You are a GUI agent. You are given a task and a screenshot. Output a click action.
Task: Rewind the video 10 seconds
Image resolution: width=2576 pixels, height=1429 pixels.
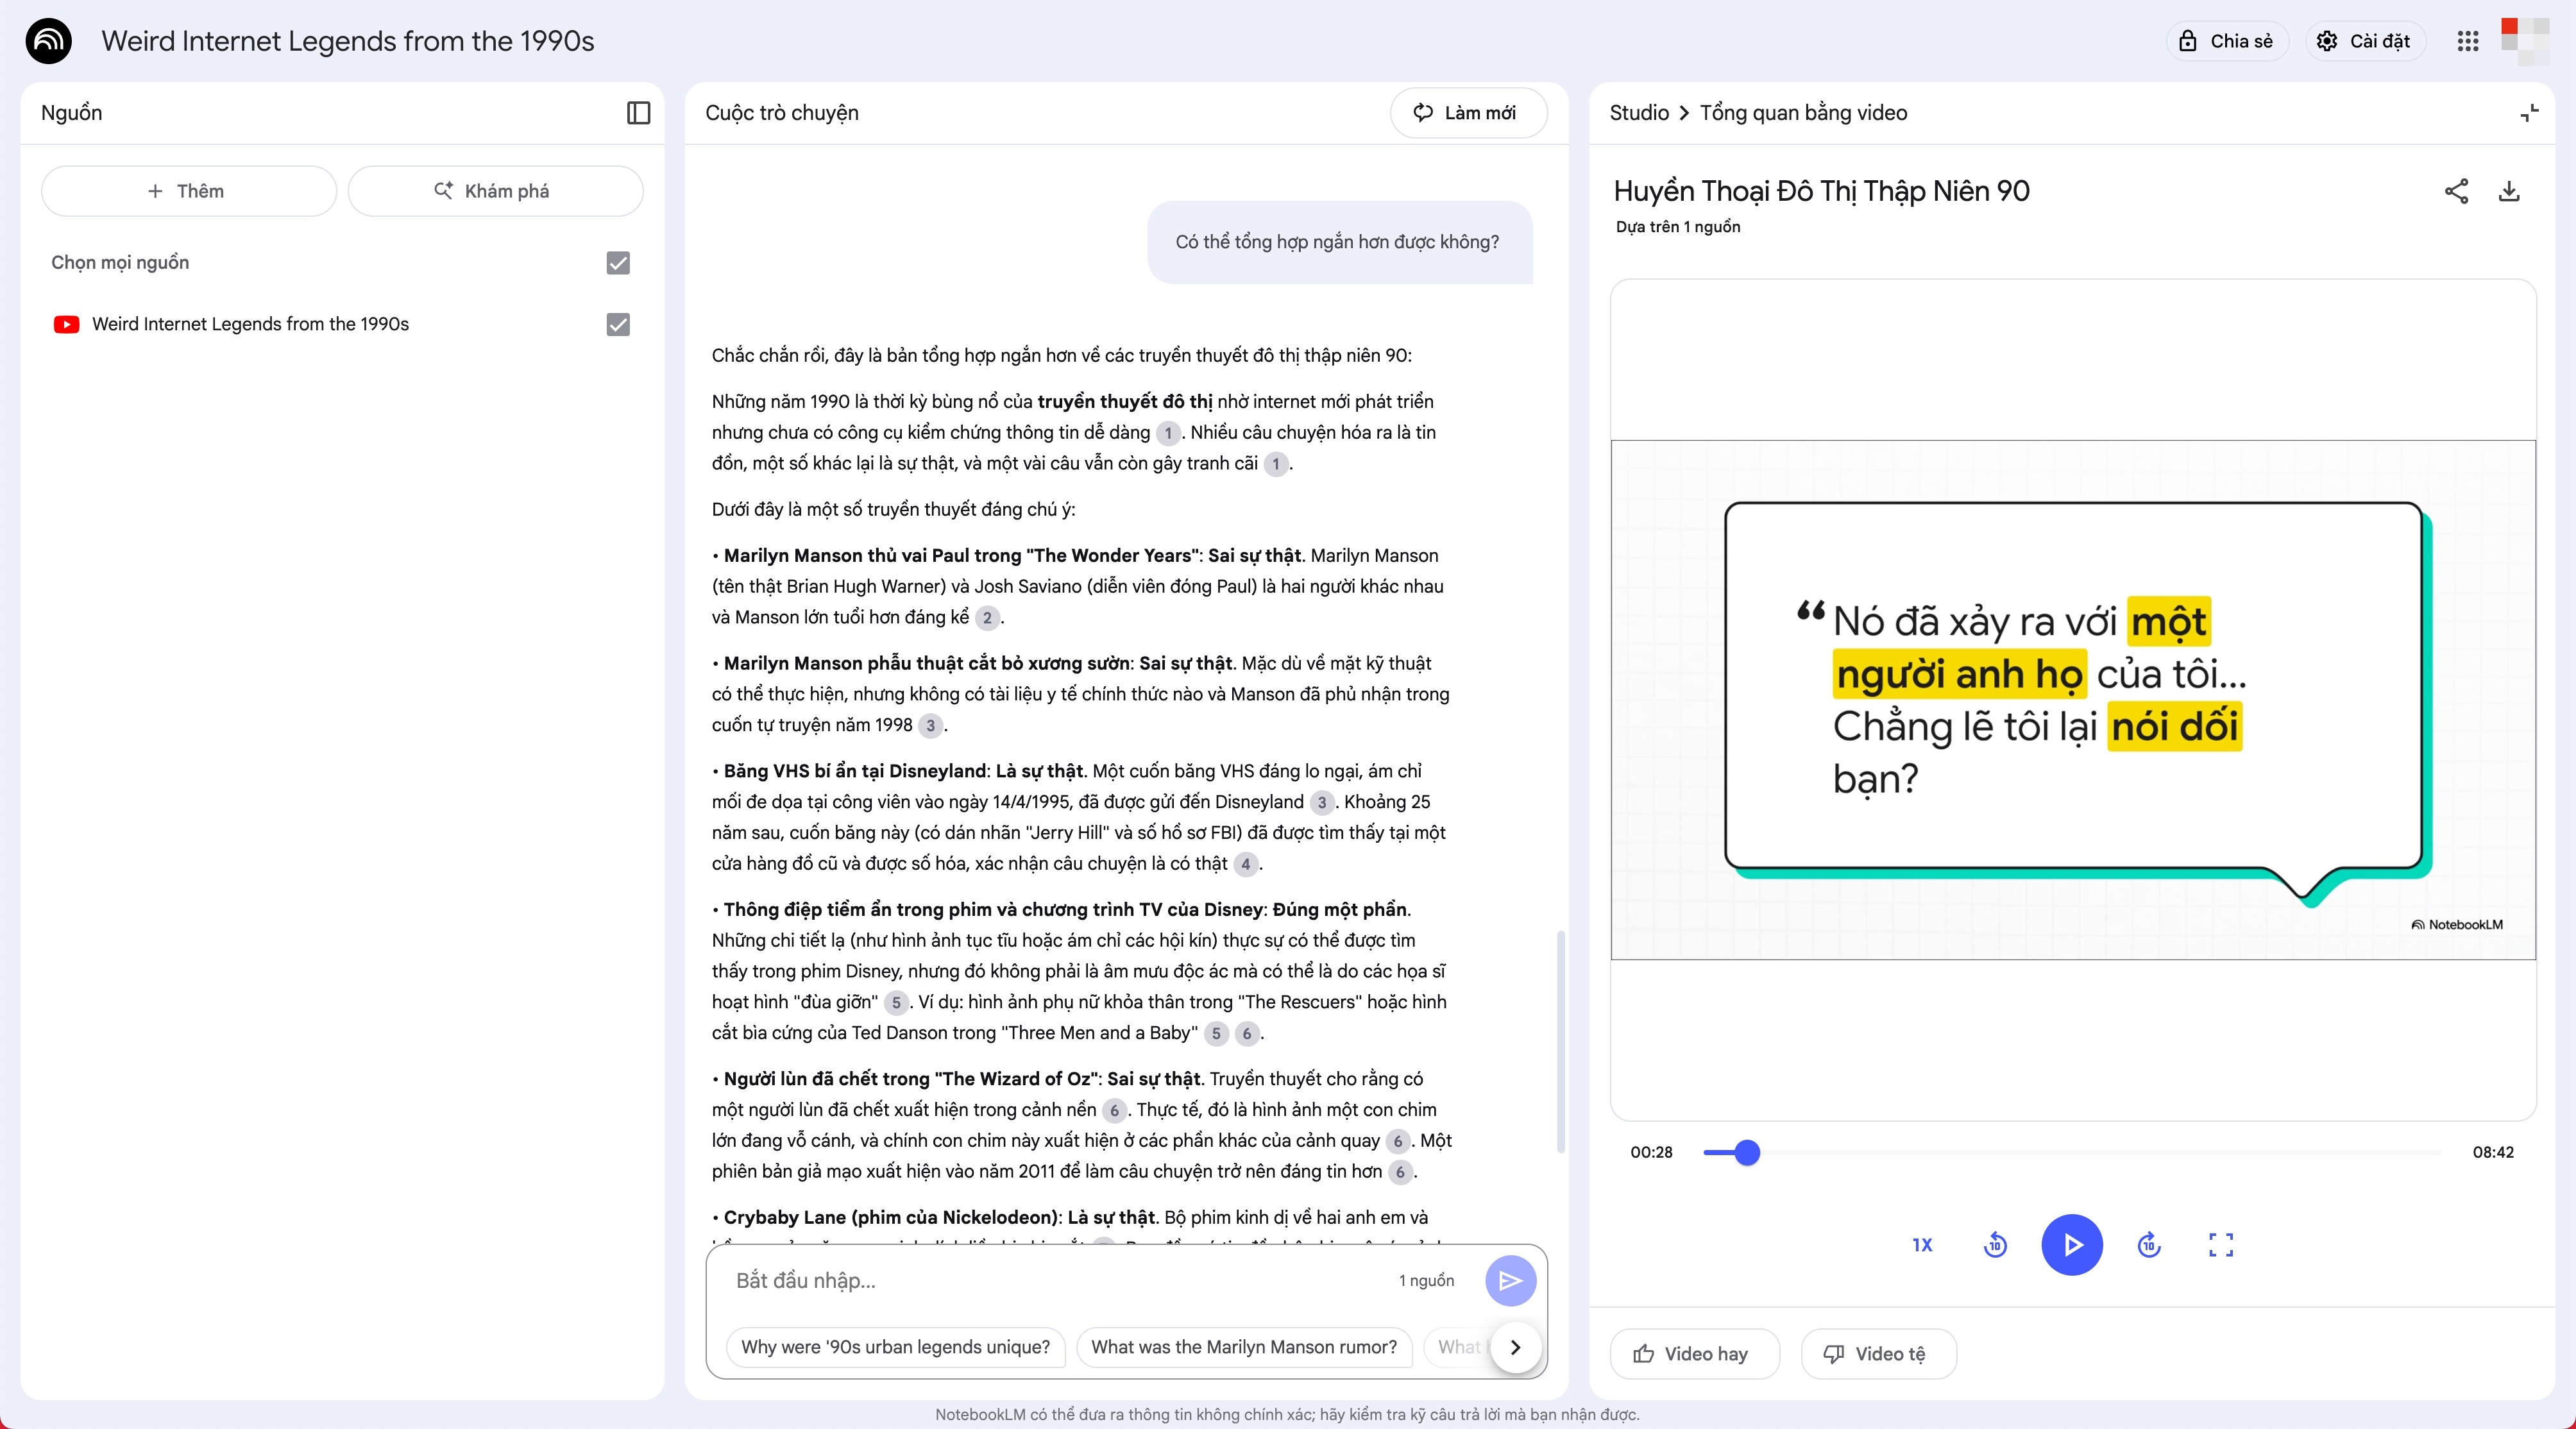[x=1995, y=1245]
